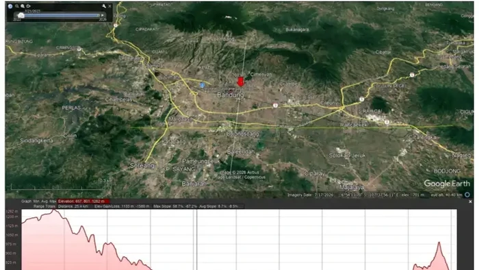
Task: Click the 975 m elevation axis label
Action: [12, 244]
